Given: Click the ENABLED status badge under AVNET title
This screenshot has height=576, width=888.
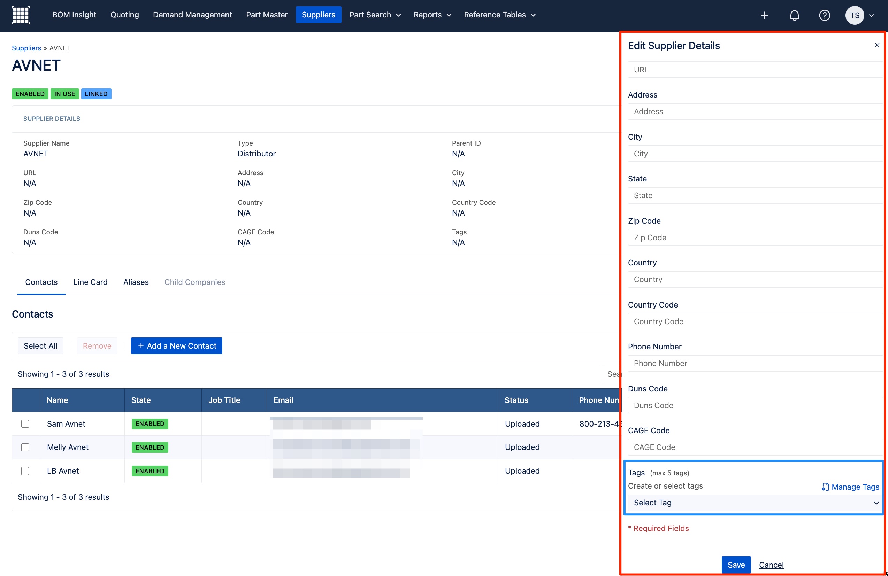Looking at the screenshot, I should click(30, 94).
